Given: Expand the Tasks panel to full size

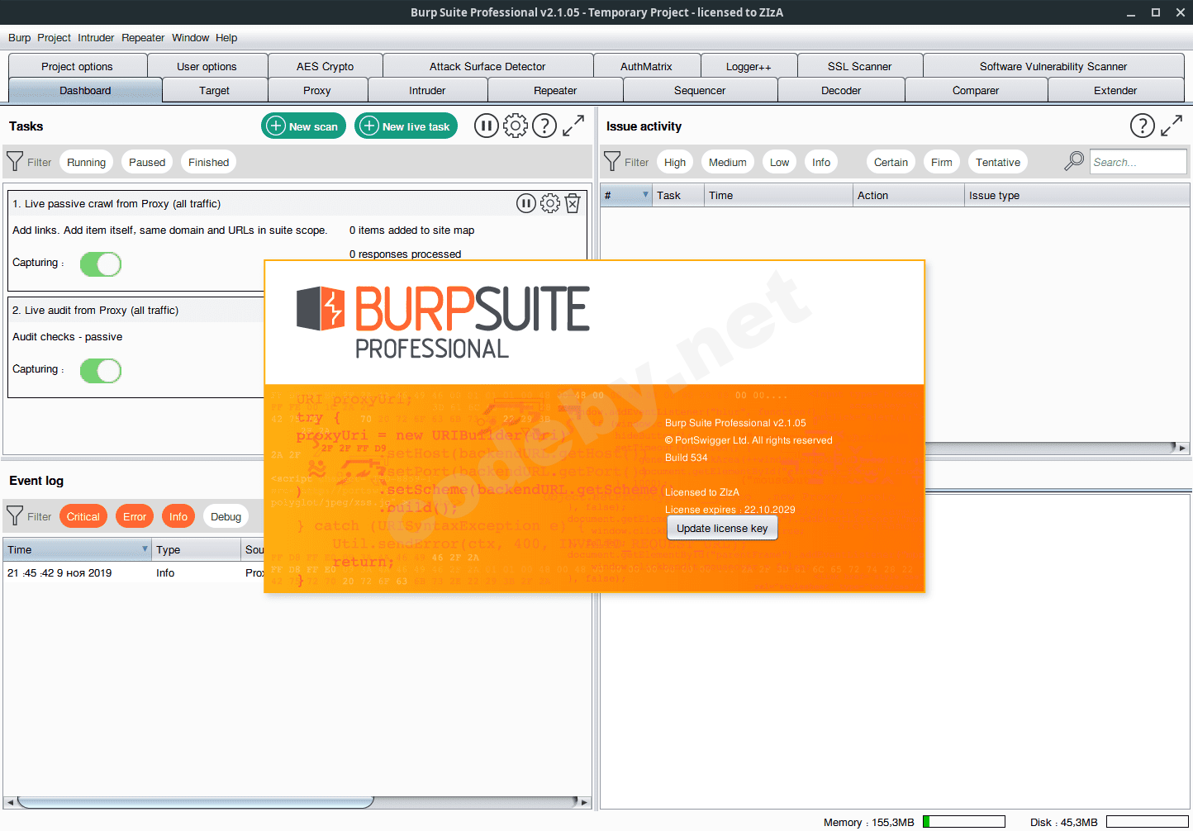Looking at the screenshot, I should tap(573, 126).
